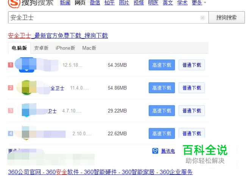246x177 pixels.
Task: Click the app icon in row 4
Action: pos(26,133)
